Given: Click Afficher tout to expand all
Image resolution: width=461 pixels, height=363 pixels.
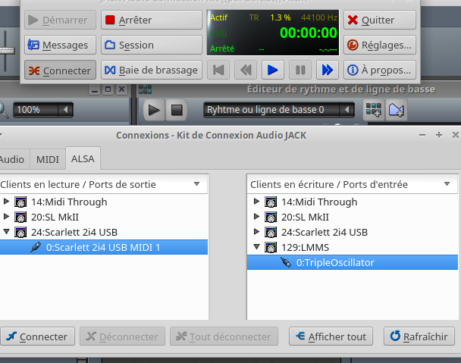Looking at the screenshot, I should point(331,336).
